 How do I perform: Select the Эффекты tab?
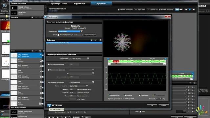[101, 4]
